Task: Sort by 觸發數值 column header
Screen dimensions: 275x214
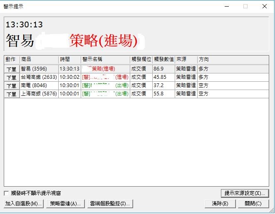Action: tap(163, 59)
